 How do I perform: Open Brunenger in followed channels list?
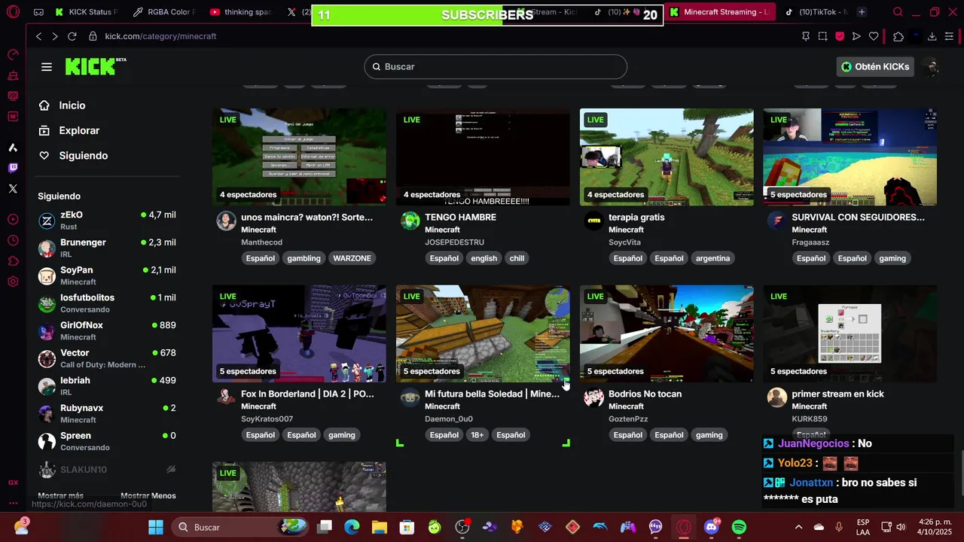[x=107, y=248]
